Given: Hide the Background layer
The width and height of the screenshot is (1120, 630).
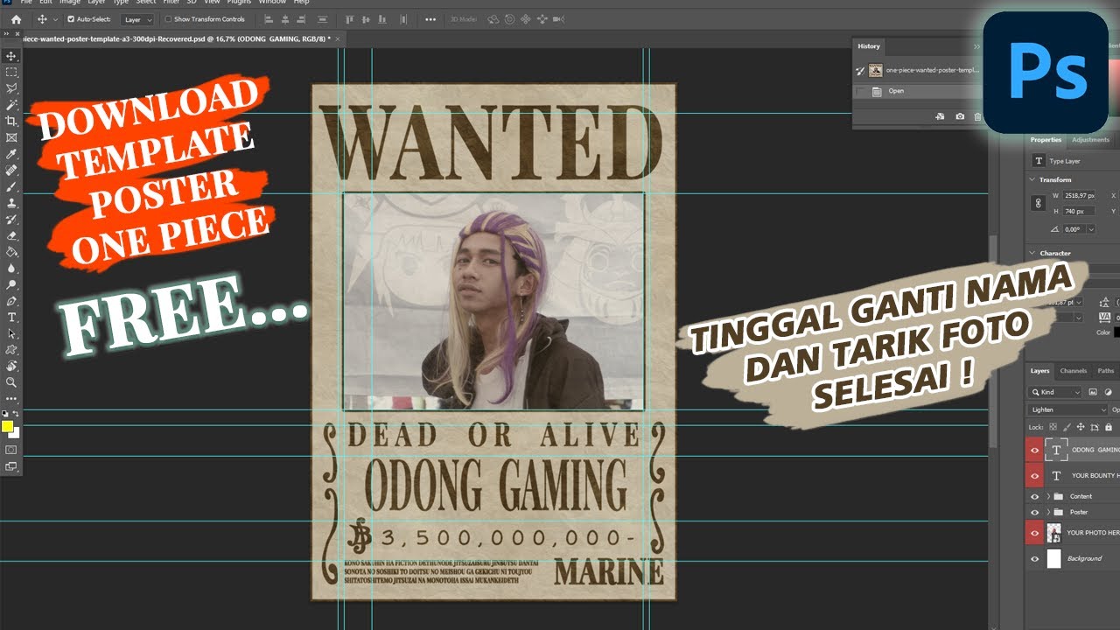Looking at the screenshot, I should coord(1035,558).
